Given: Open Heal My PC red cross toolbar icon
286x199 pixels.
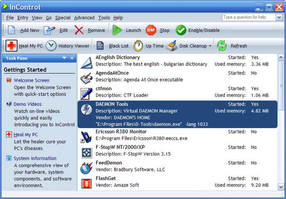Looking at the screenshot, I should pyautogui.click(x=11, y=46).
